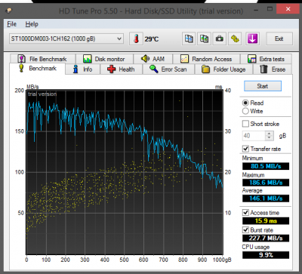Decrease short stroke value with down arrow
302x274 pixels.
click(269, 138)
